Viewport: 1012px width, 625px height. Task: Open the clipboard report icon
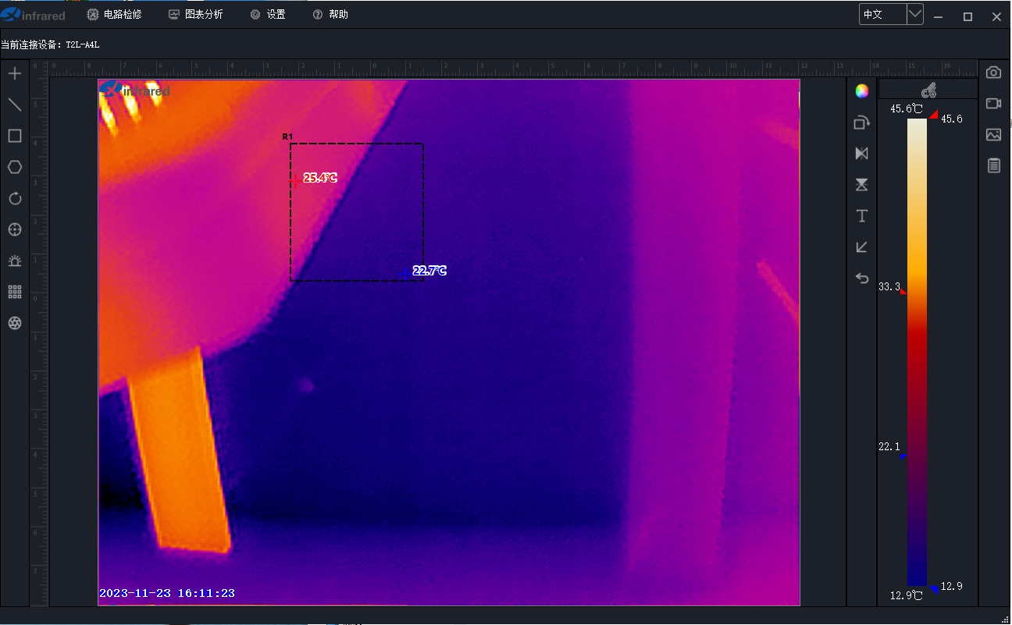(x=993, y=165)
